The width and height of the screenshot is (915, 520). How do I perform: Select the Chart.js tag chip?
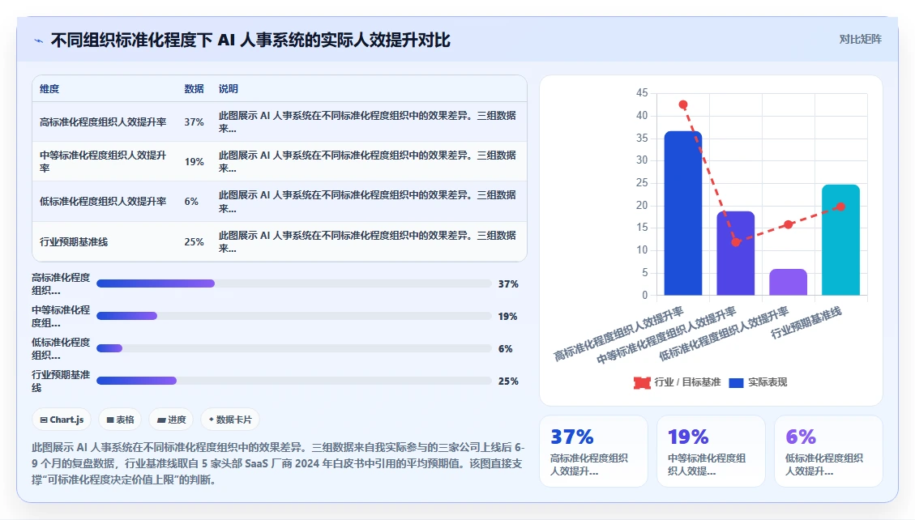tap(62, 420)
